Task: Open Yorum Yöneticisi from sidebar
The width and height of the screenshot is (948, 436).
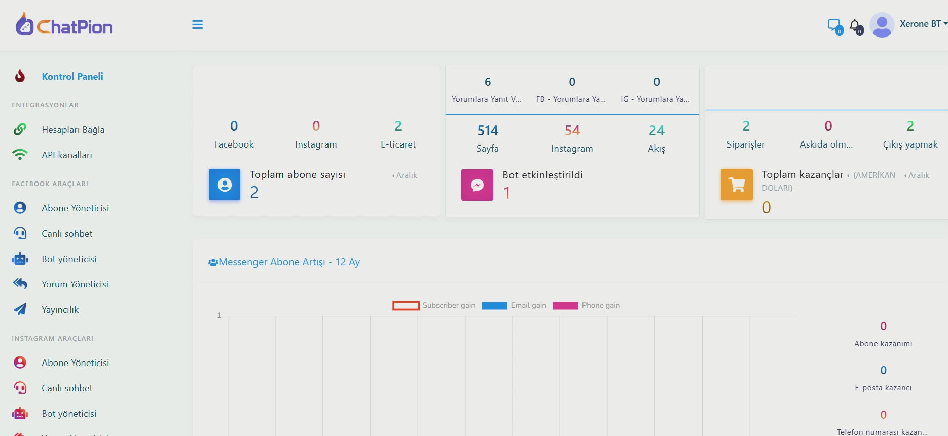Action: 75,284
